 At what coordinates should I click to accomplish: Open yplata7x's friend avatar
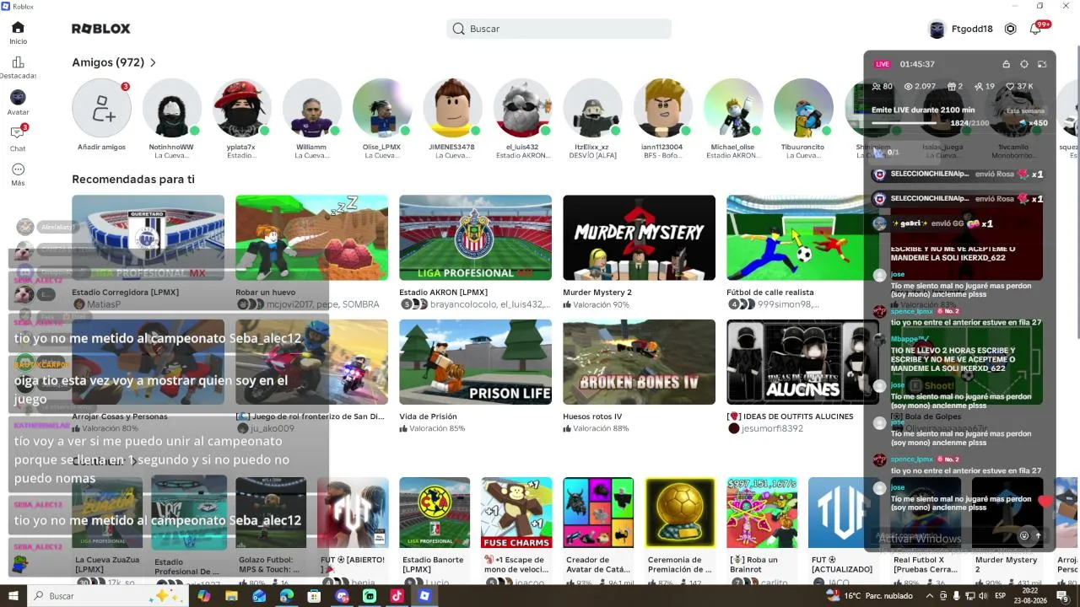tap(241, 108)
